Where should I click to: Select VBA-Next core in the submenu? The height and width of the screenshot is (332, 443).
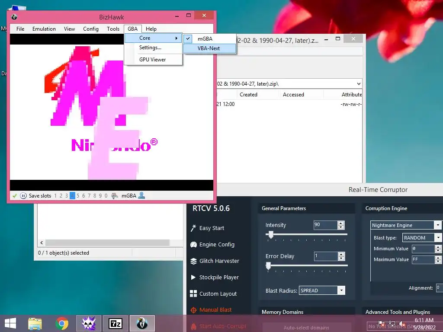[x=209, y=48]
